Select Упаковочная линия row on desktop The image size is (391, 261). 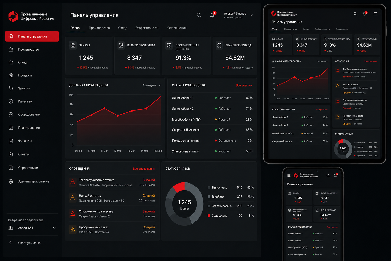pyautogui.click(x=212, y=151)
